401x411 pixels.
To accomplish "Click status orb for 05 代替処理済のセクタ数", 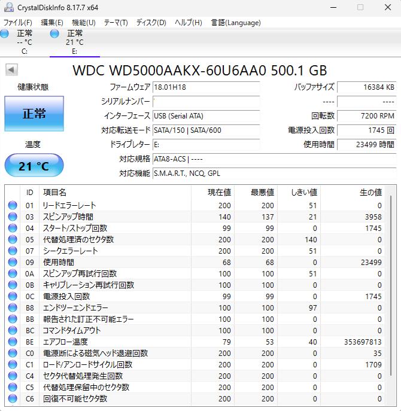I will [13, 239].
